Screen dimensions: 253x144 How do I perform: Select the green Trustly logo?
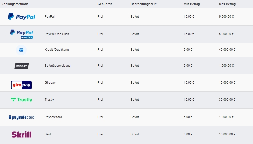point(22,100)
